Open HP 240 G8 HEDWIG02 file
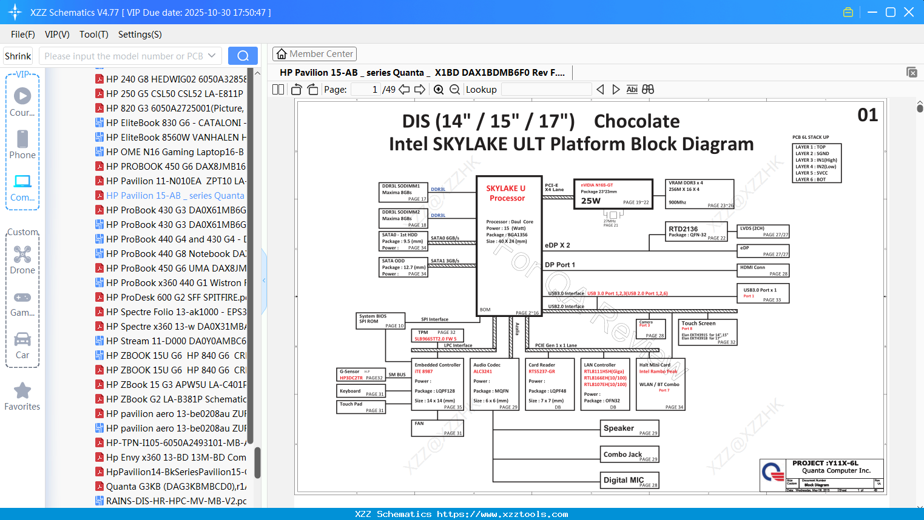Screen dimensions: 924x520 point(170,79)
